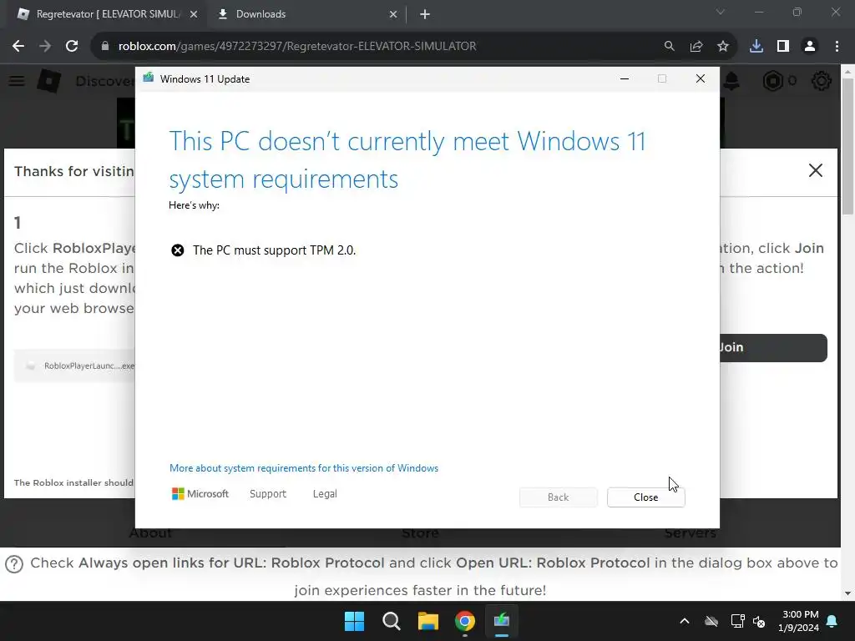Screen dimensions: 855x641
Task: Go back in Chrome with the back arrow
Action: coord(18,47)
